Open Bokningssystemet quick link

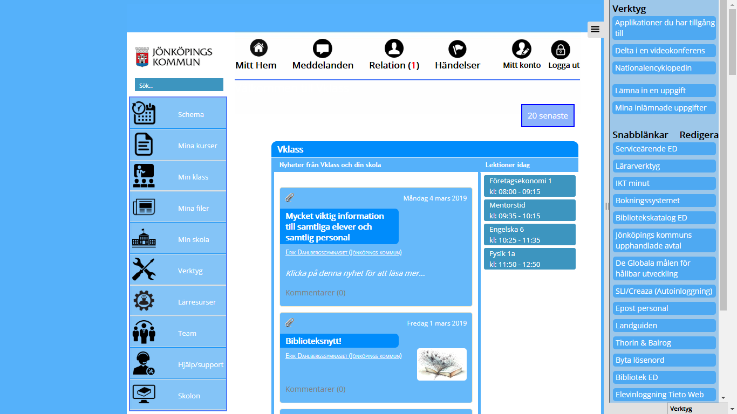(664, 201)
